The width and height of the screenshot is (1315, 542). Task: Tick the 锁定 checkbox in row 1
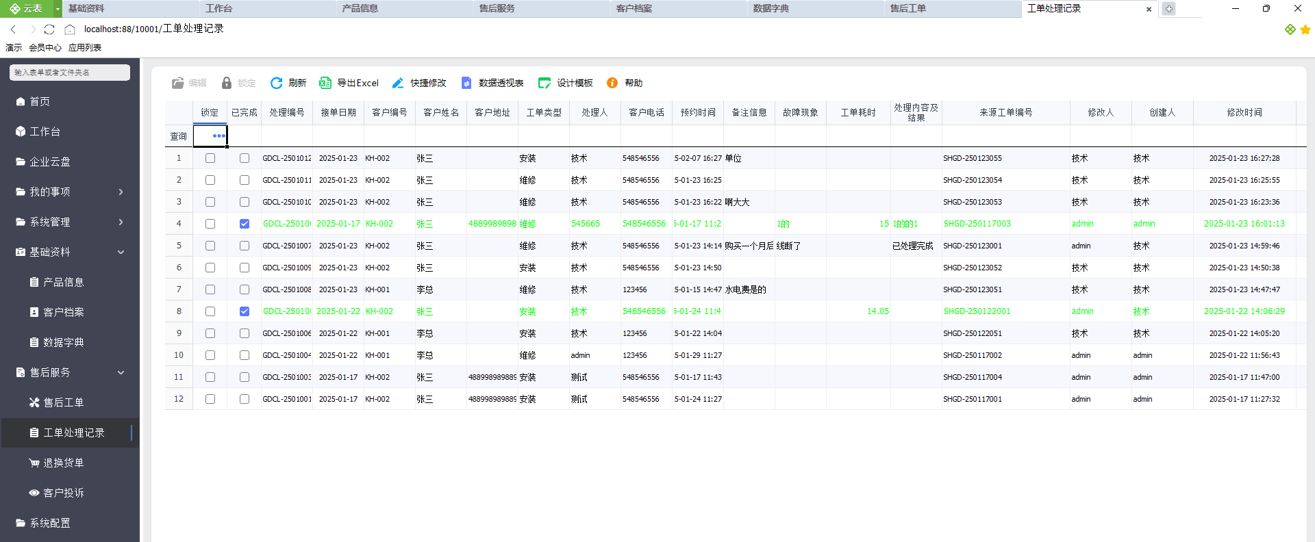pyautogui.click(x=210, y=158)
